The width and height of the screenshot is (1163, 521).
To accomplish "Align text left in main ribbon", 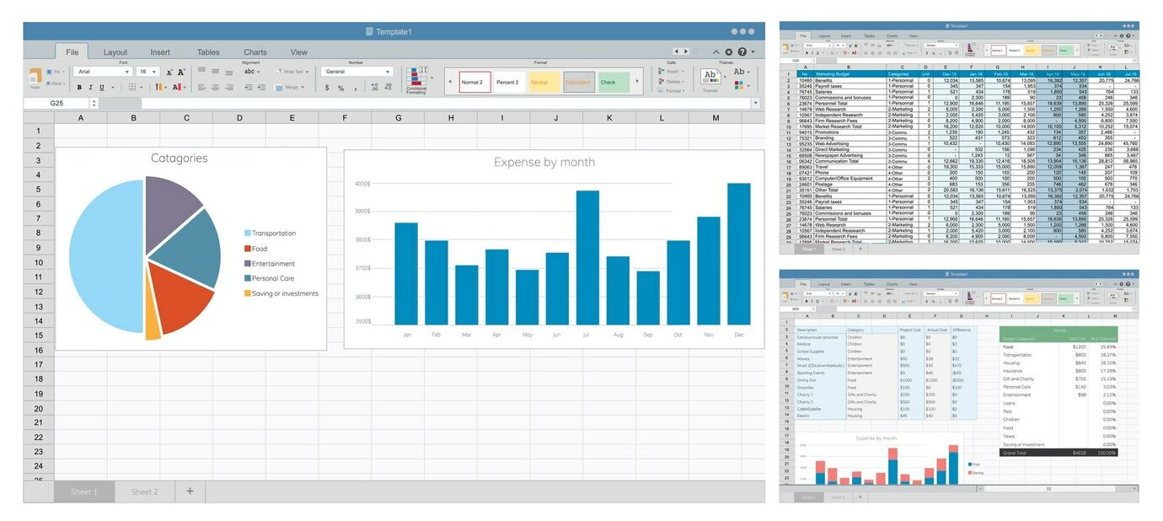I will pyautogui.click(x=201, y=87).
